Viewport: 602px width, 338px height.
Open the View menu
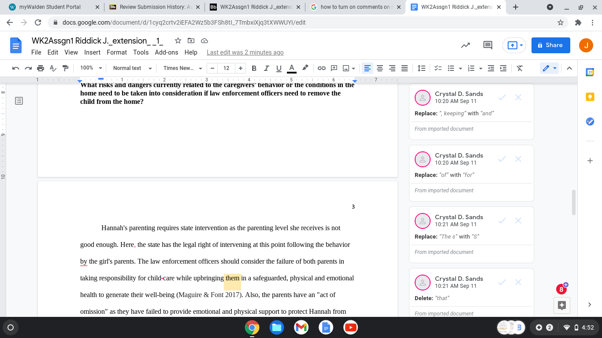(71, 52)
